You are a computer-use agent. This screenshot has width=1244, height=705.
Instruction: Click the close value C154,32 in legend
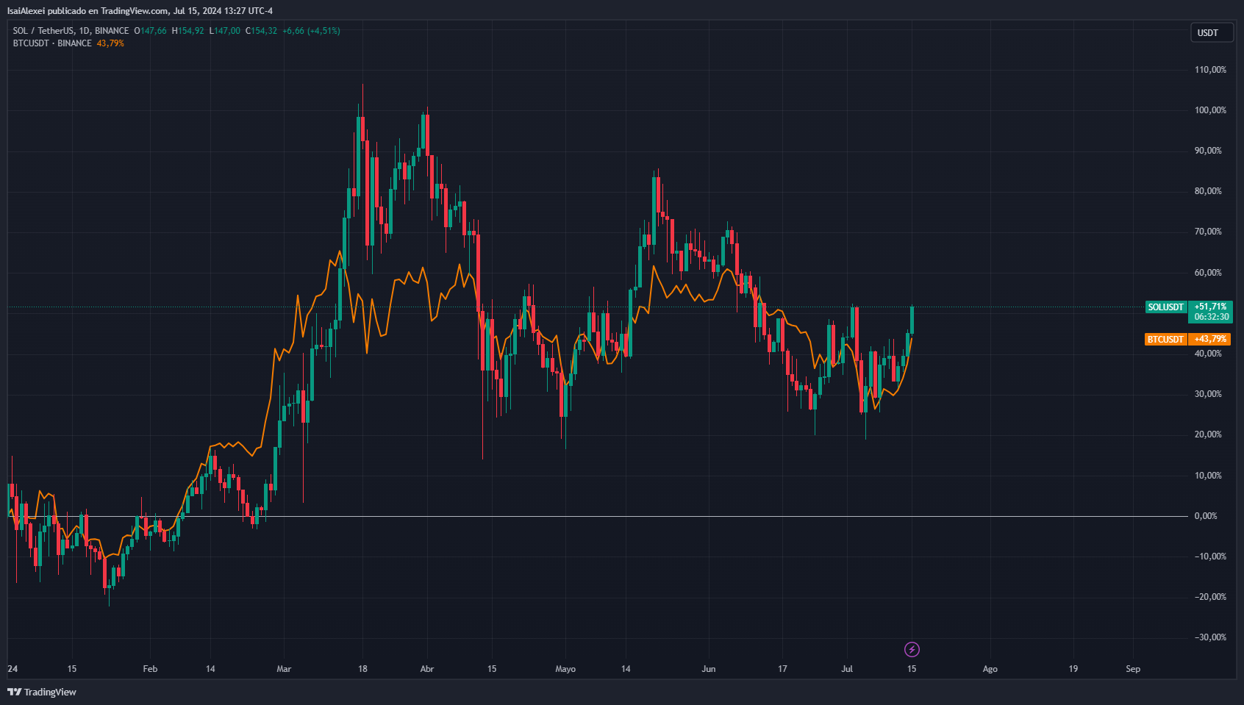tap(261, 31)
